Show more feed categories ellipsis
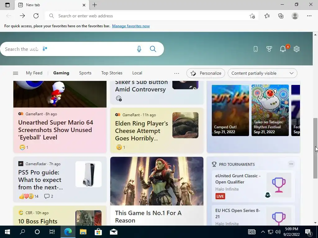318x238 pixels. coord(177,73)
